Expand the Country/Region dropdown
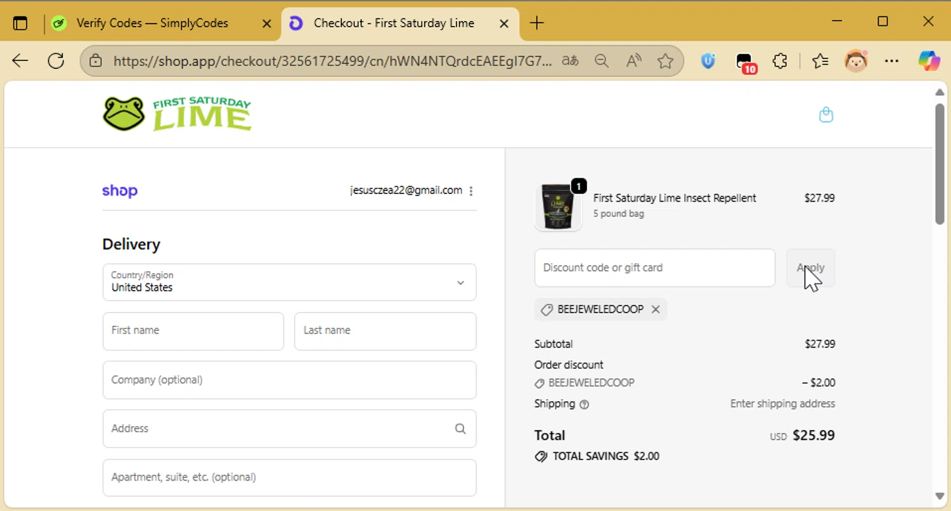Image resolution: width=951 pixels, height=511 pixels. click(290, 282)
